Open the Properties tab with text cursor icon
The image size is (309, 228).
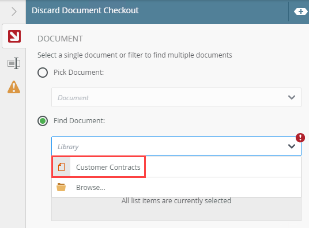click(14, 63)
